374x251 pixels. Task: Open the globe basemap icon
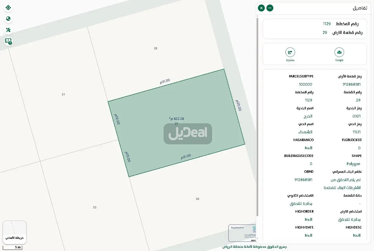click(x=8, y=19)
